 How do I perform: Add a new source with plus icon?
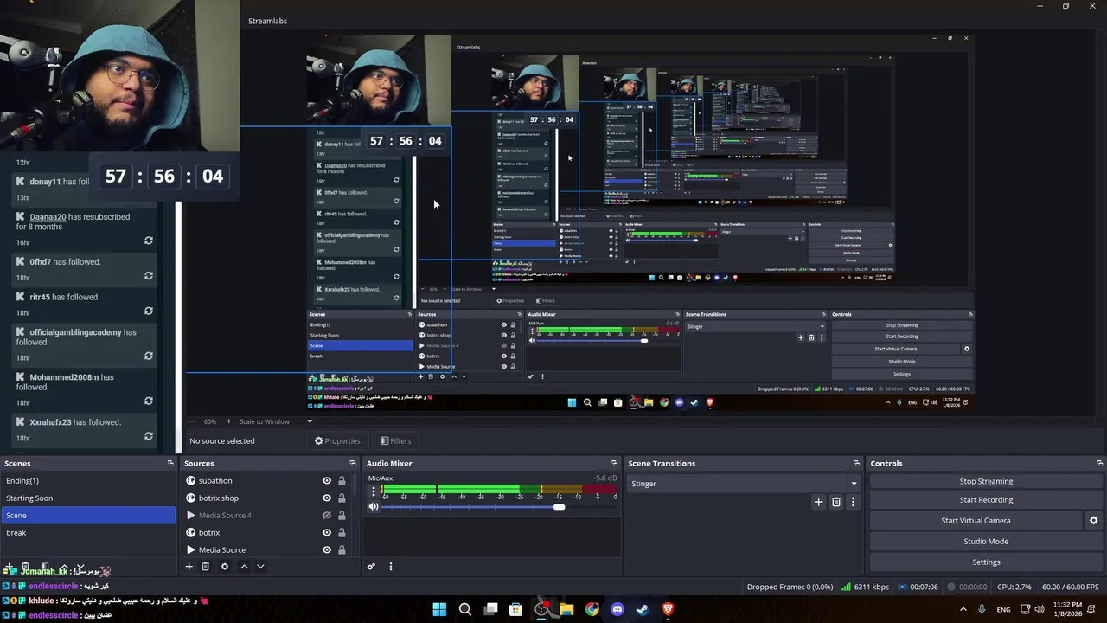[x=189, y=567]
